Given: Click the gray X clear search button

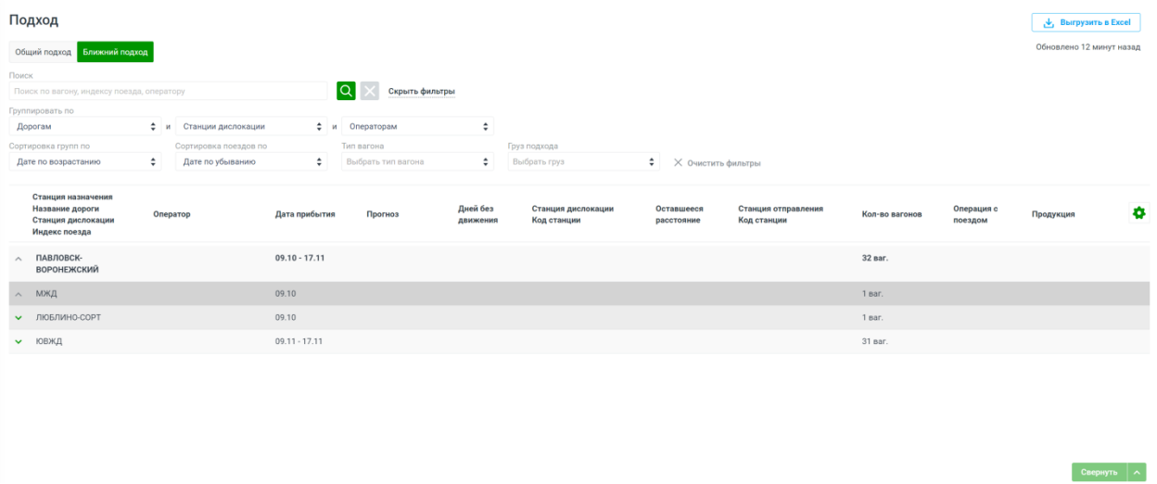Looking at the screenshot, I should click(x=370, y=91).
